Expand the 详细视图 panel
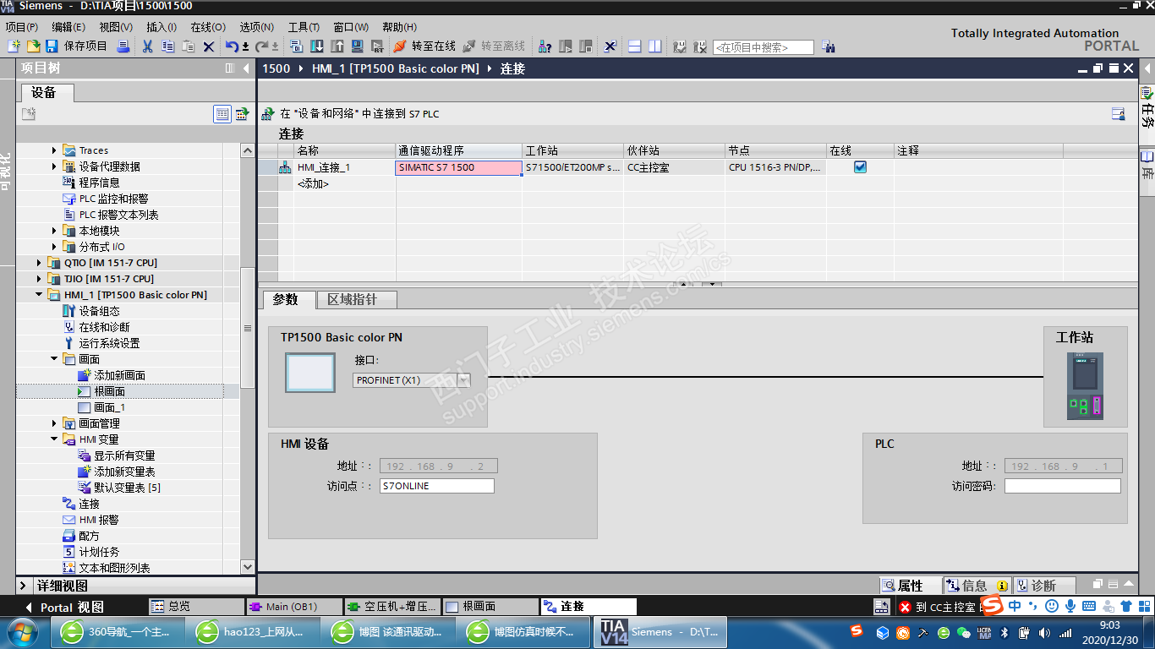Viewport: 1155px width, 649px height. pyautogui.click(x=22, y=586)
